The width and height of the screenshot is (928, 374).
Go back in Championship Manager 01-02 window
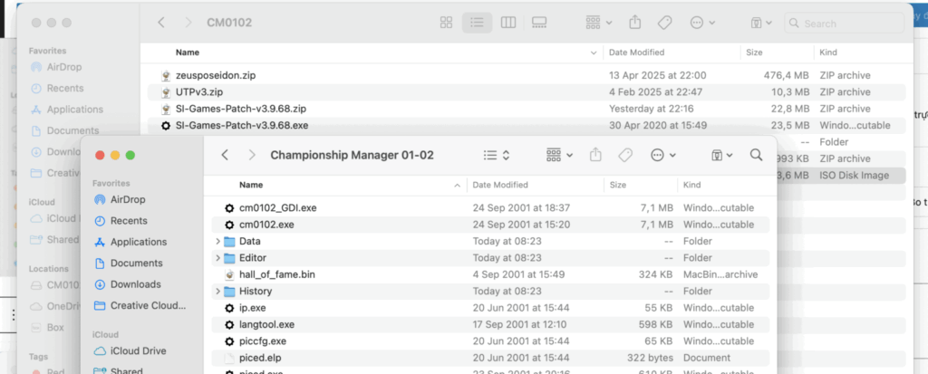coord(225,156)
